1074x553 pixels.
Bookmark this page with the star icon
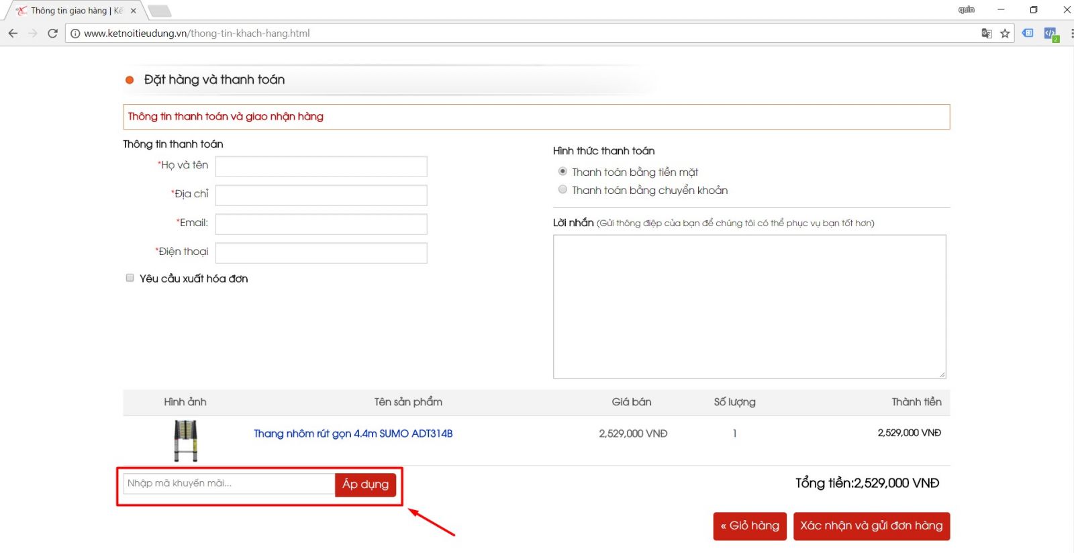1005,33
